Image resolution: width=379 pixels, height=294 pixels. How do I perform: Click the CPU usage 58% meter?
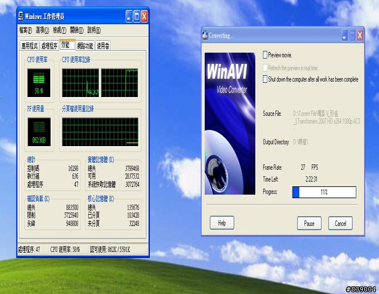point(39,83)
